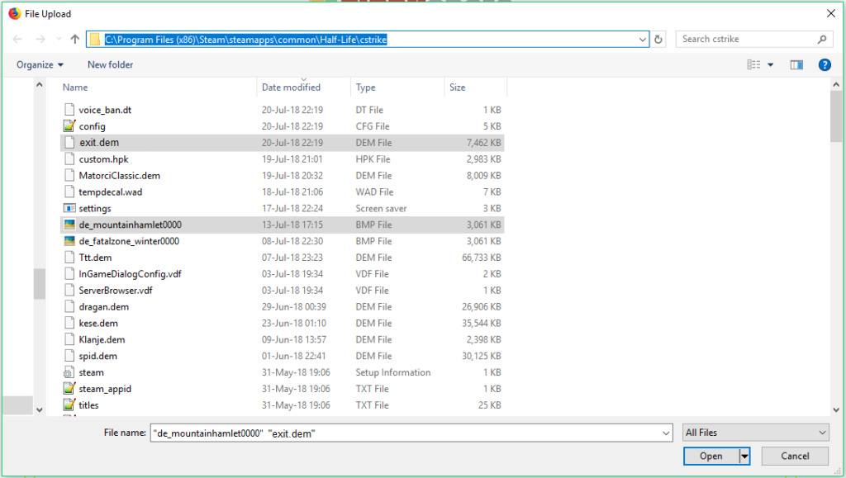Expand the Open button split arrow
The height and width of the screenshot is (478, 846).
click(744, 456)
